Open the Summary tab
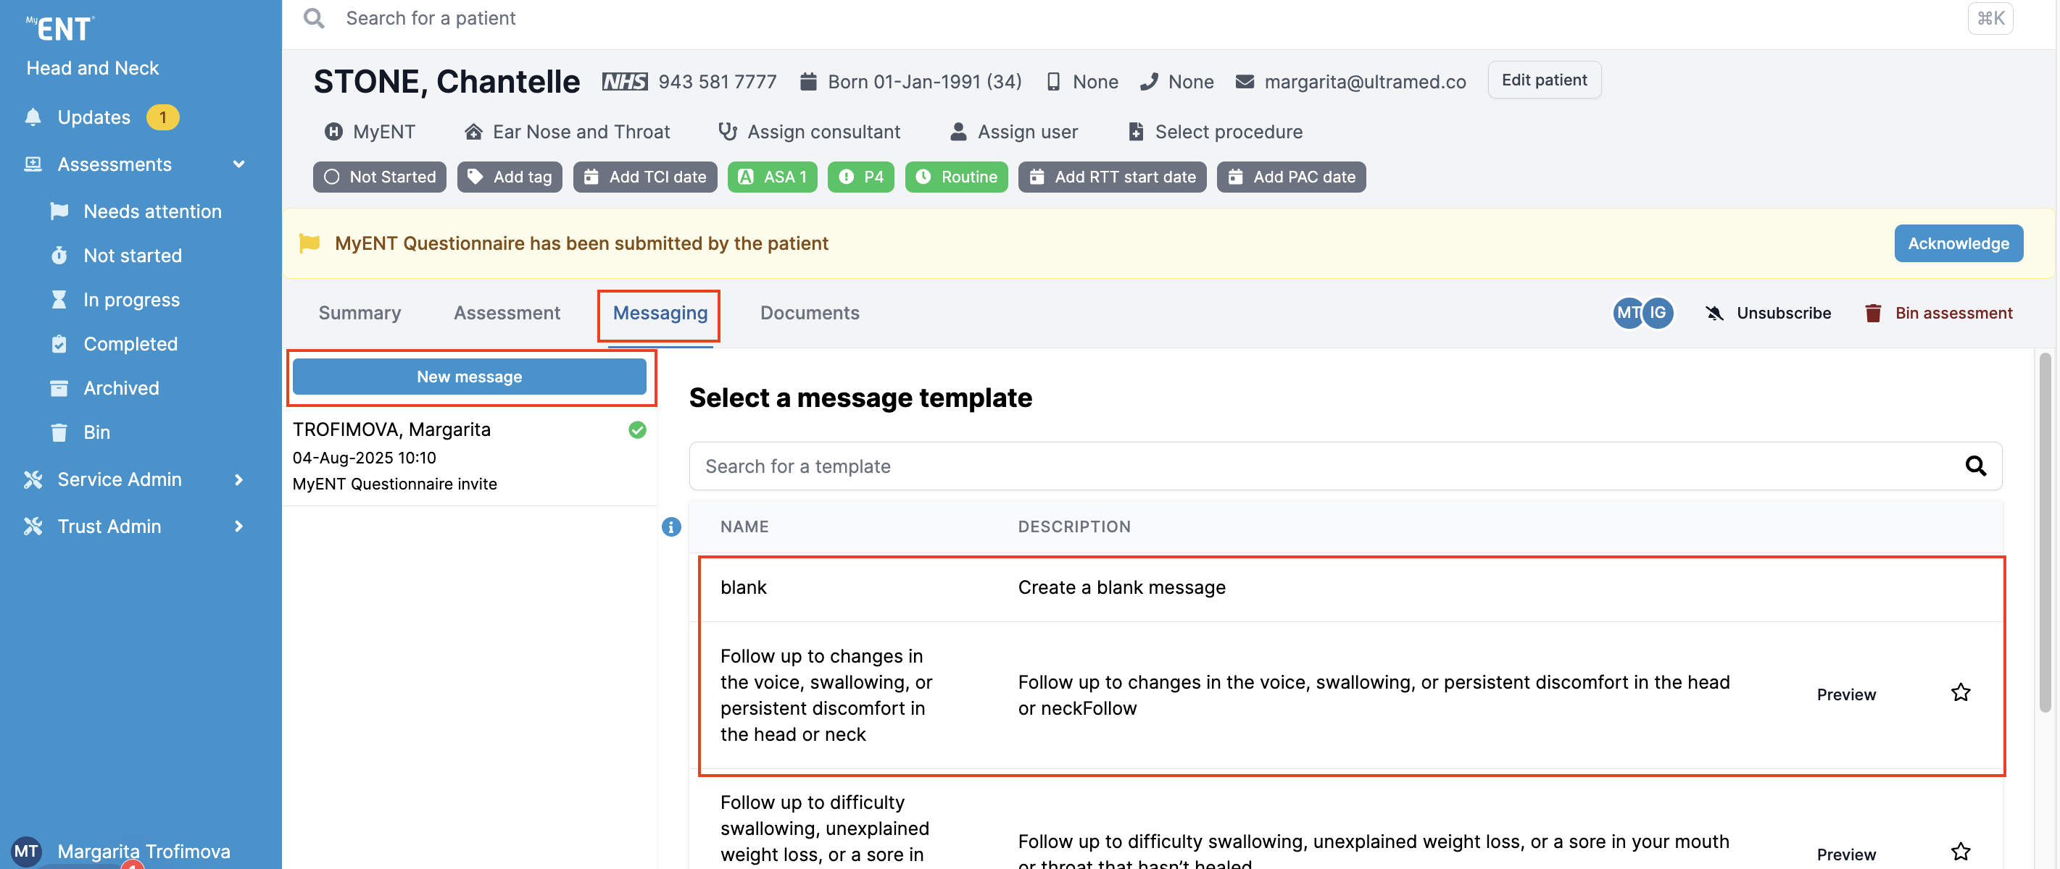Image resolution: width=2060 pixels, height=869 pixels. (359, 313)
